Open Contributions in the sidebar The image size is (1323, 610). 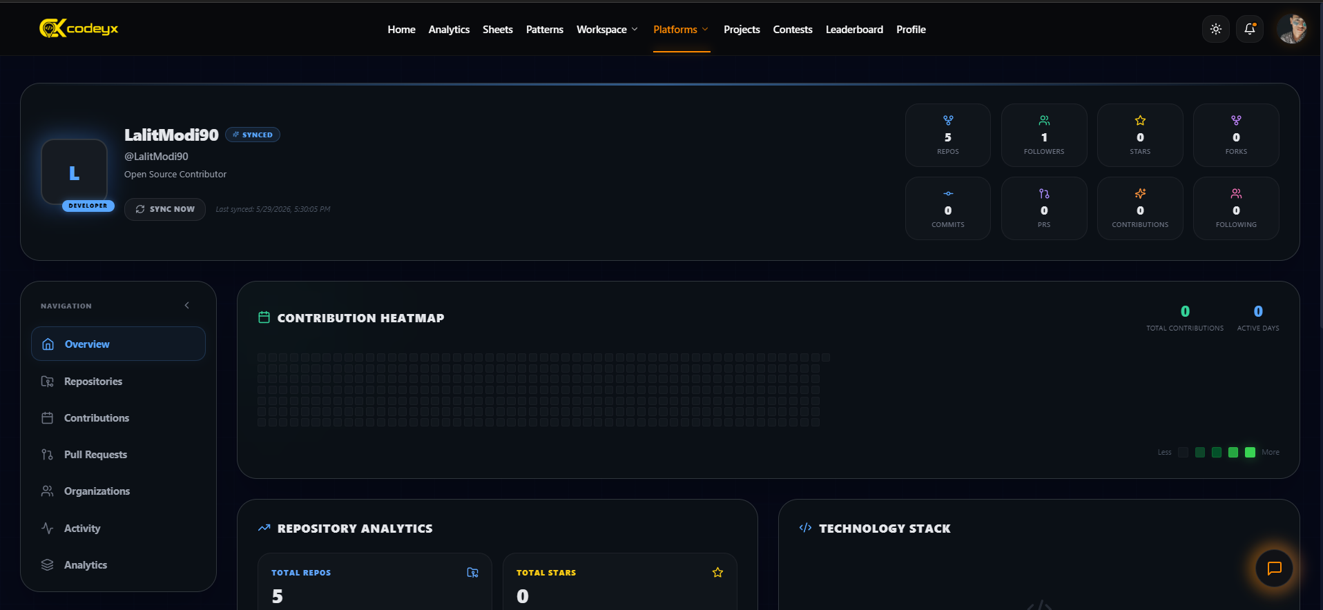click(118, 417)
